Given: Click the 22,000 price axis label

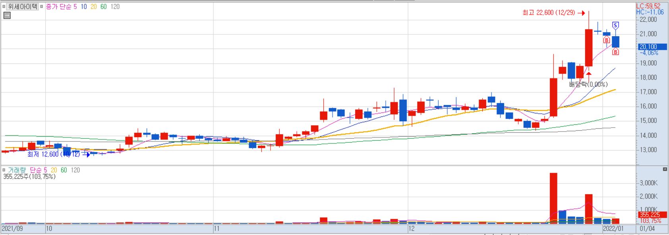Looking at the screenshot, I should (648, 19).
